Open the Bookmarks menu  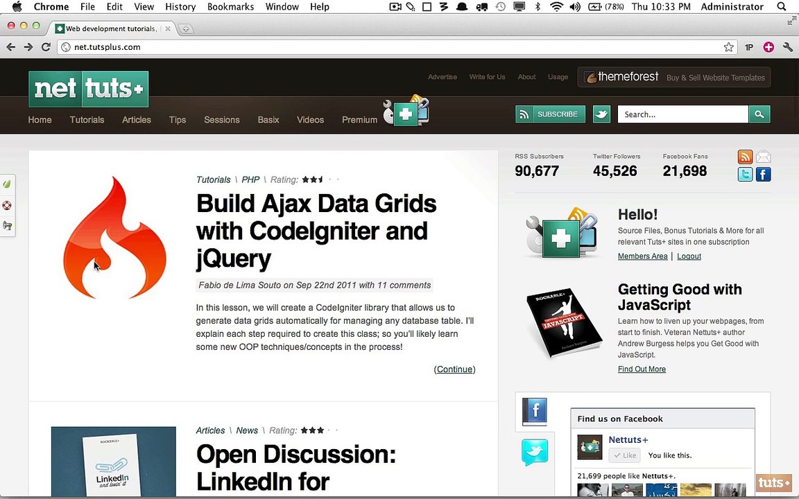[x=230, y=7]
